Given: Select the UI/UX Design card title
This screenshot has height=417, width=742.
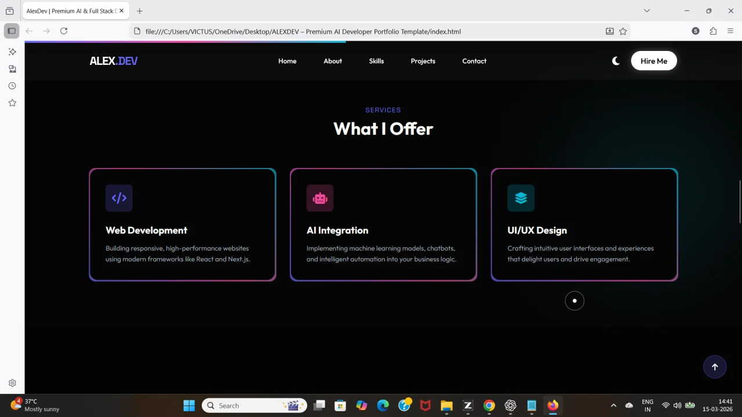Looking at the screenshot, I should click(537, 230).
